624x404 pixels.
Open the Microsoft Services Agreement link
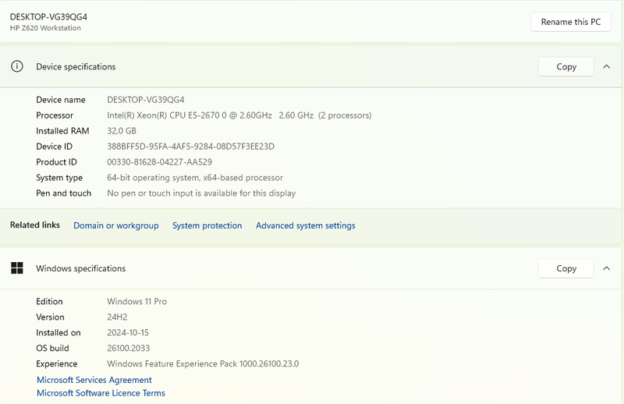pos(94,380)
